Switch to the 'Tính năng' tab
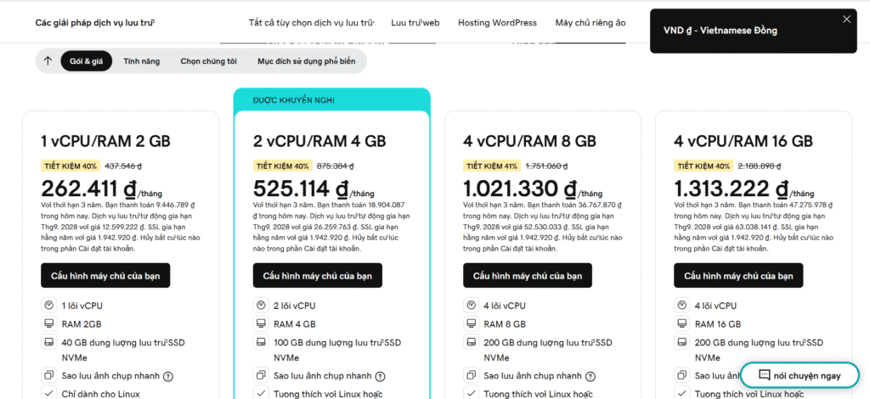This screenshot has width=870, height=399. [141, 61]
